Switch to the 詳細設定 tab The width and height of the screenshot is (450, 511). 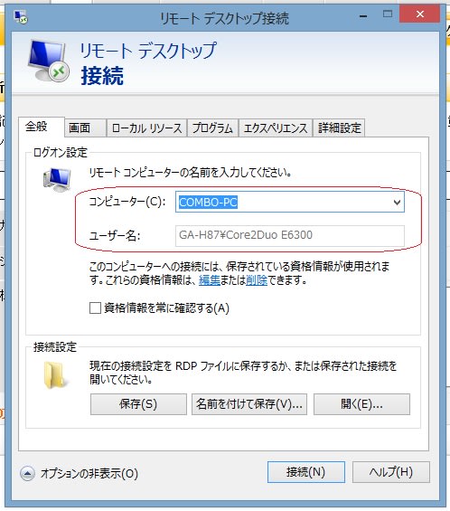pyautogui.click(x=339, y=128)
